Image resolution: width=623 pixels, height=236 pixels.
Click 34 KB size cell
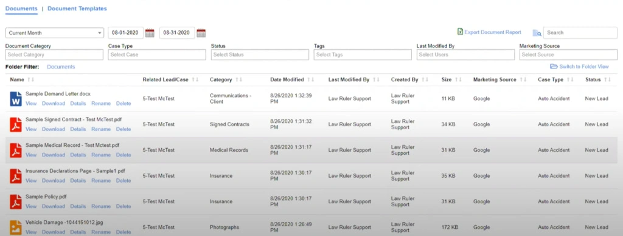pos(448,124)
